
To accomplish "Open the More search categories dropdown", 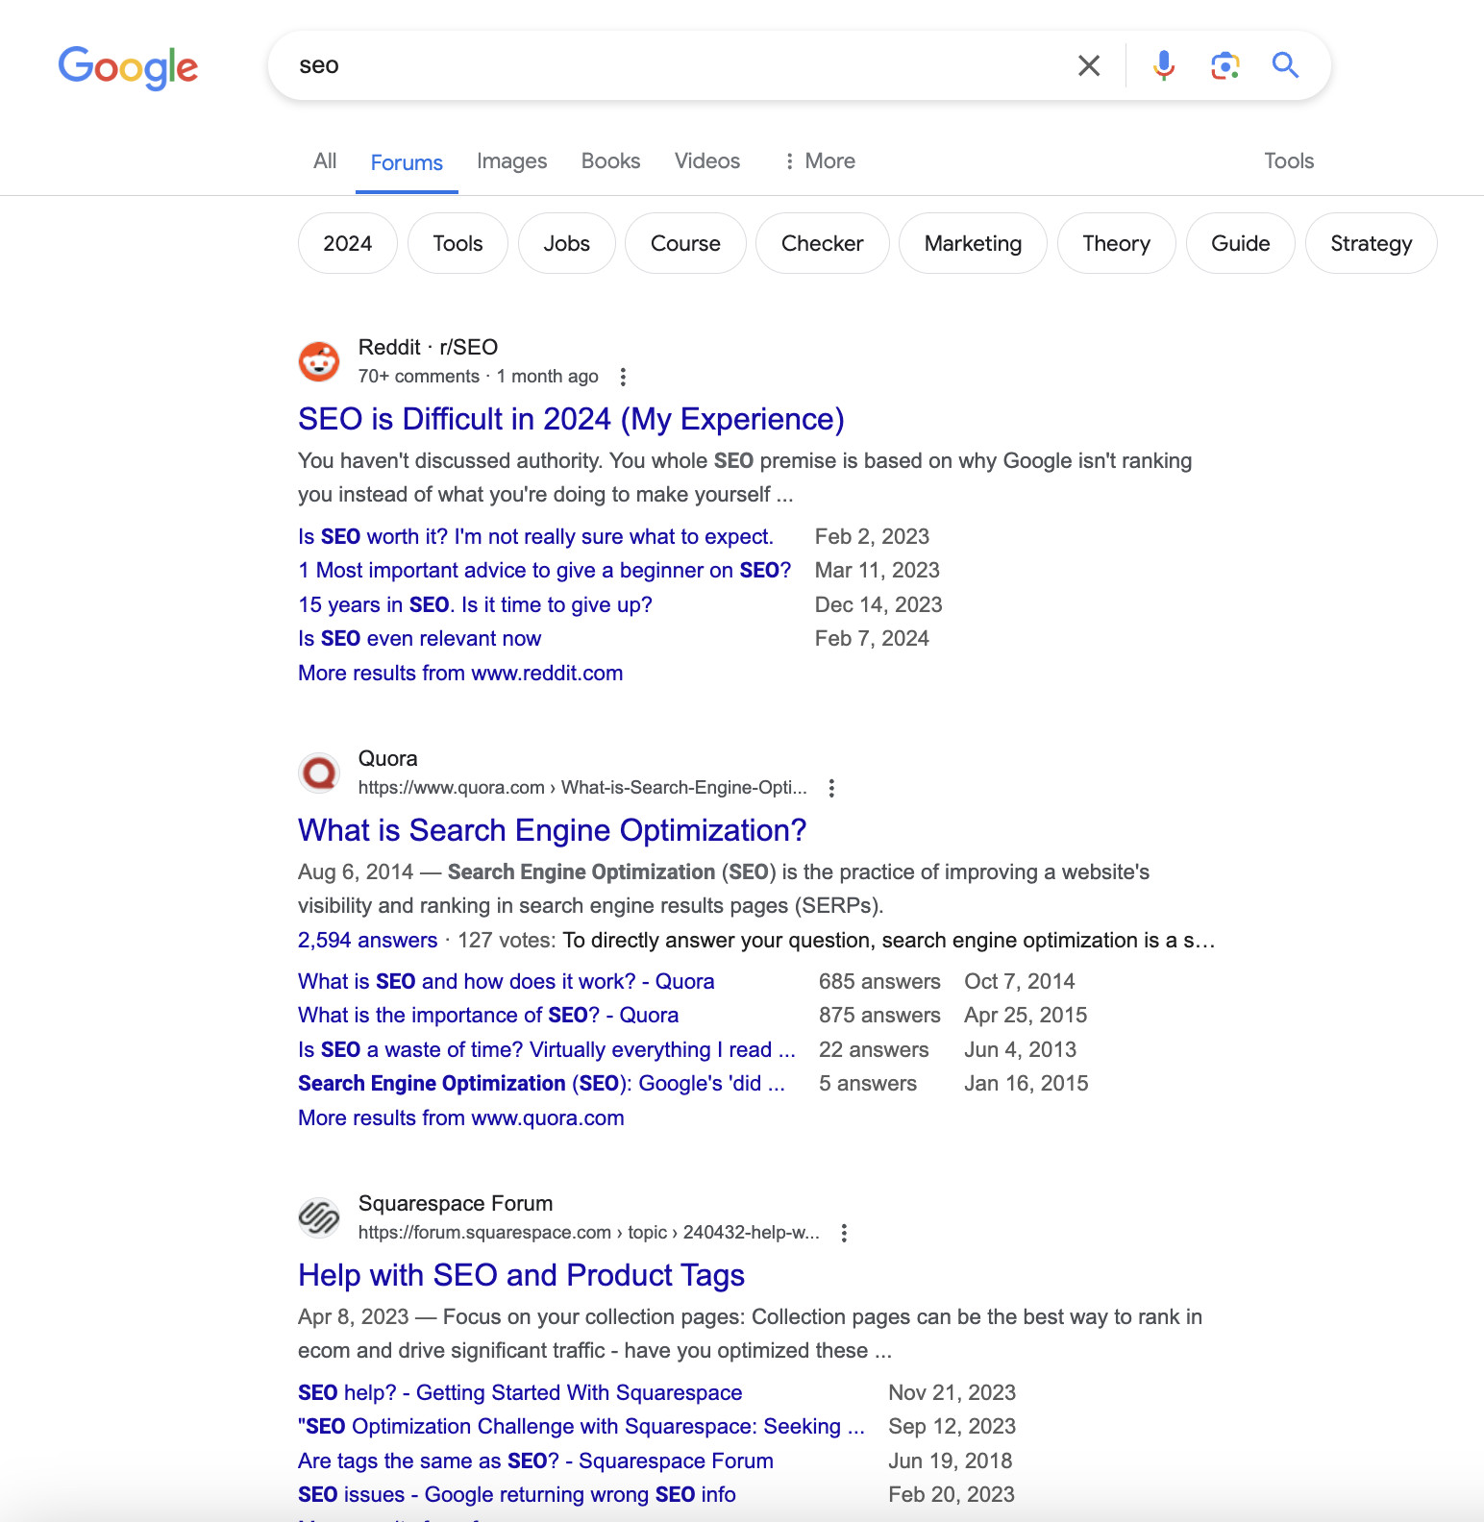I will click(x=818, y=160).
